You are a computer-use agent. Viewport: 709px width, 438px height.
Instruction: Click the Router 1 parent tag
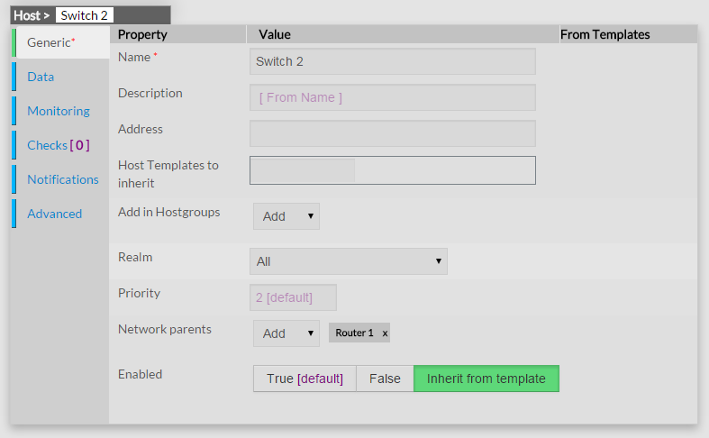coord(354,333)
